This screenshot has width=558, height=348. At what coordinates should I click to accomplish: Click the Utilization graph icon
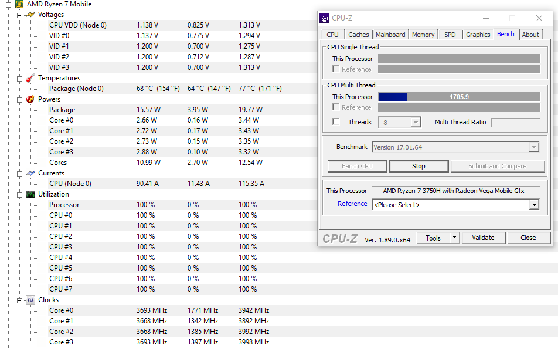[x=30, y=194]
